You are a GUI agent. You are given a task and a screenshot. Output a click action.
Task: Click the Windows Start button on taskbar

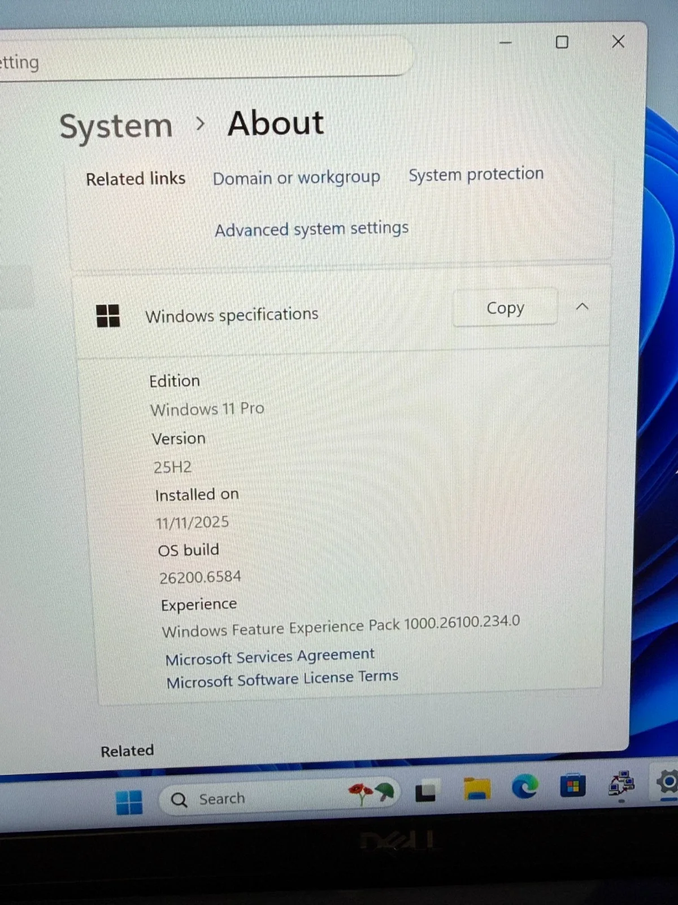(129, 802)
